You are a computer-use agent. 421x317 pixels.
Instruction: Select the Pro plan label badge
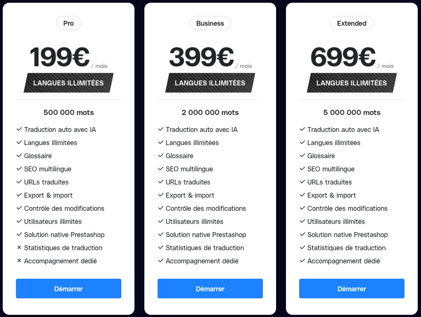pyautogui.click(x=69, y=24)
